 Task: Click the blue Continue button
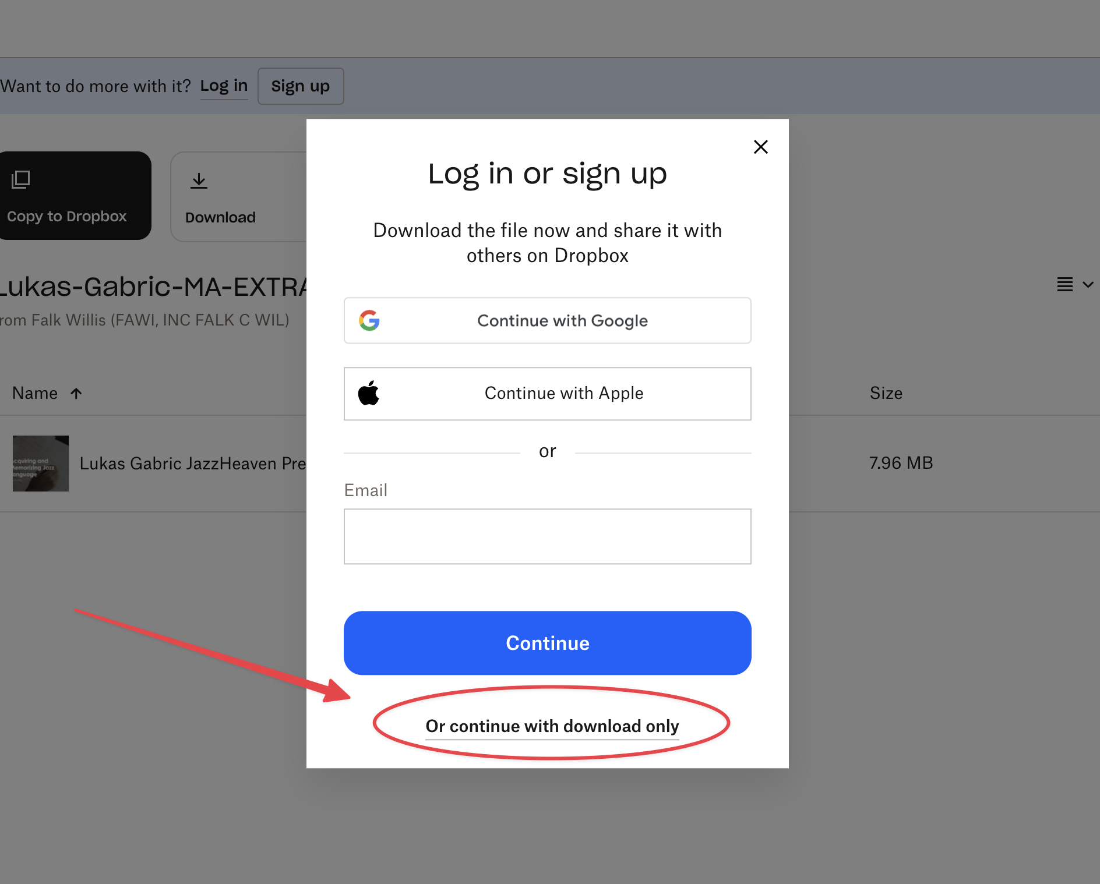tap(547, 643)
